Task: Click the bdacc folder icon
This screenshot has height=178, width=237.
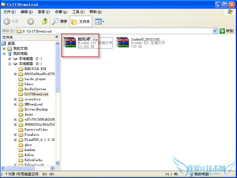Action: pyautogui.click(x=21, y=84)
